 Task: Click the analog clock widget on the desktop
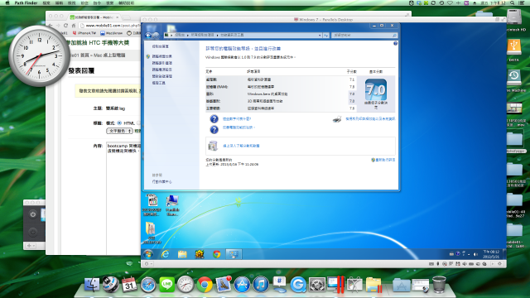[x=39, y=55]
